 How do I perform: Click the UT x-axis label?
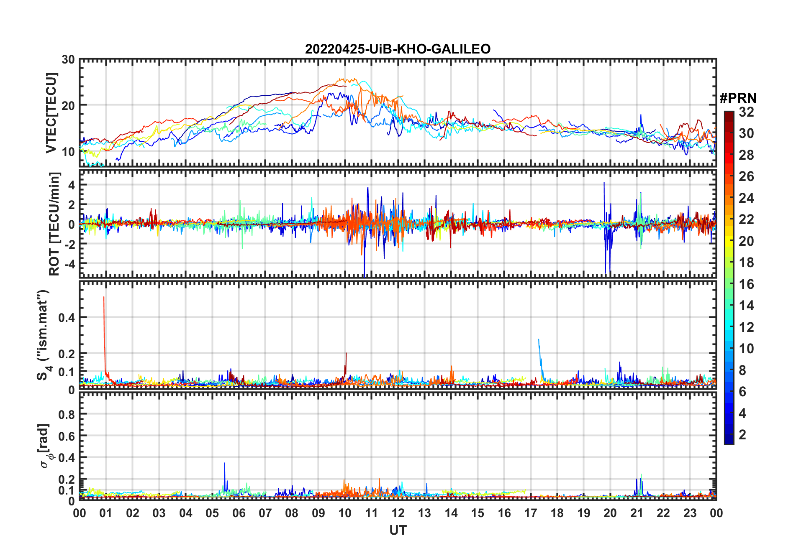398,530
